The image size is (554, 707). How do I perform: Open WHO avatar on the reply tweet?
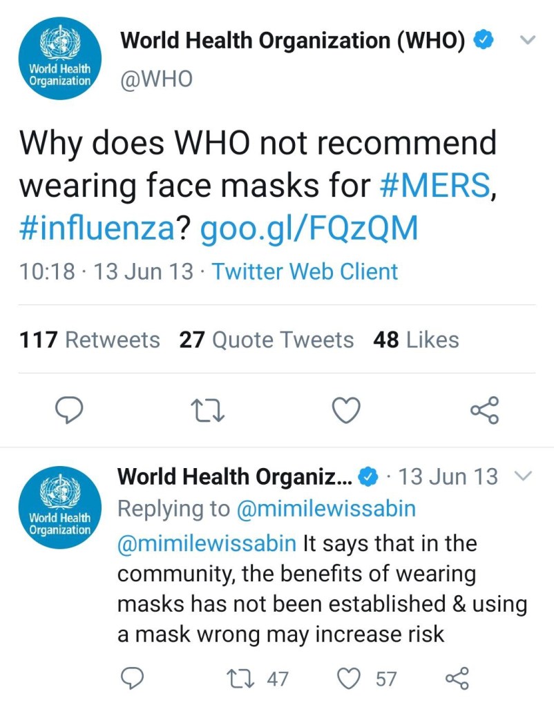click(60, 507)
